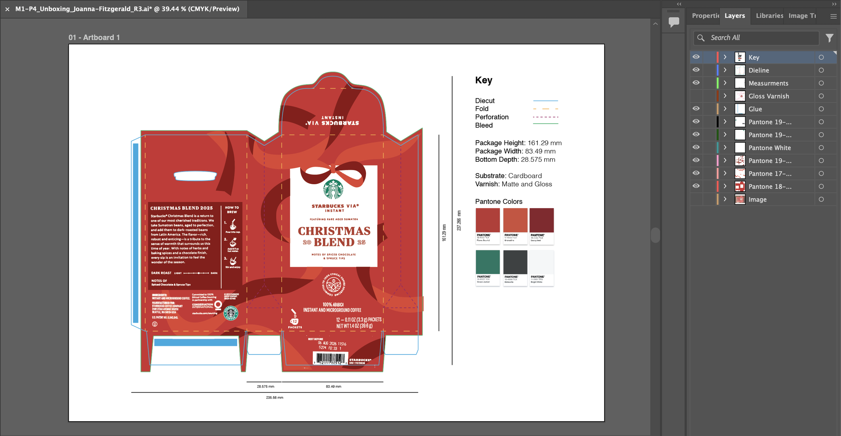Close the M1-P4_Unboxing document tab
The image size is (841, 436).
pyautogui.click(x=7, y=9)
